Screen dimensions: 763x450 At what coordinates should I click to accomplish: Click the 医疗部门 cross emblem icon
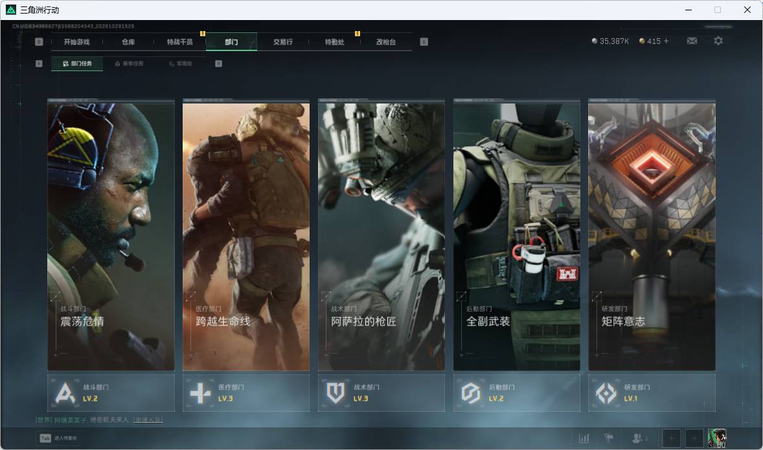click(201, 392)
